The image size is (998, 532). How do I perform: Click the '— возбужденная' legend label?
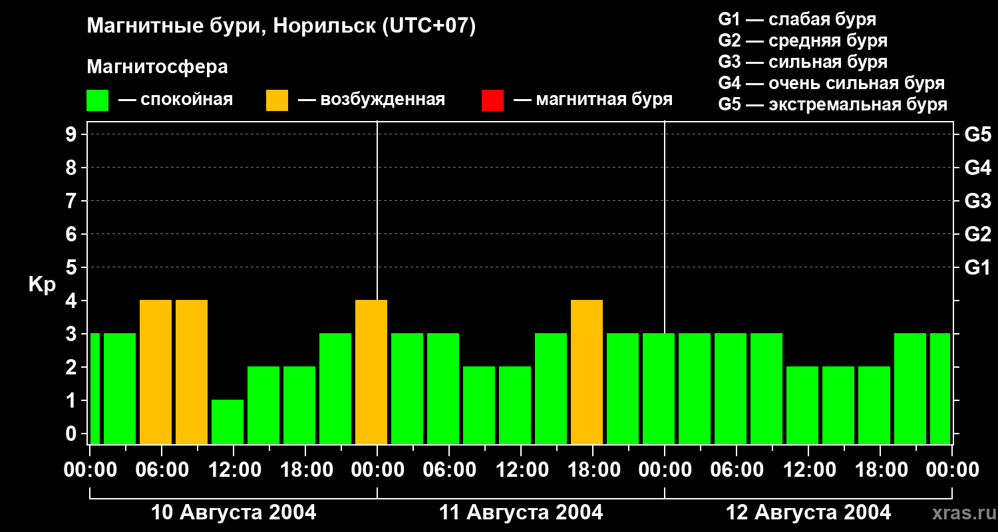[372, 100]
